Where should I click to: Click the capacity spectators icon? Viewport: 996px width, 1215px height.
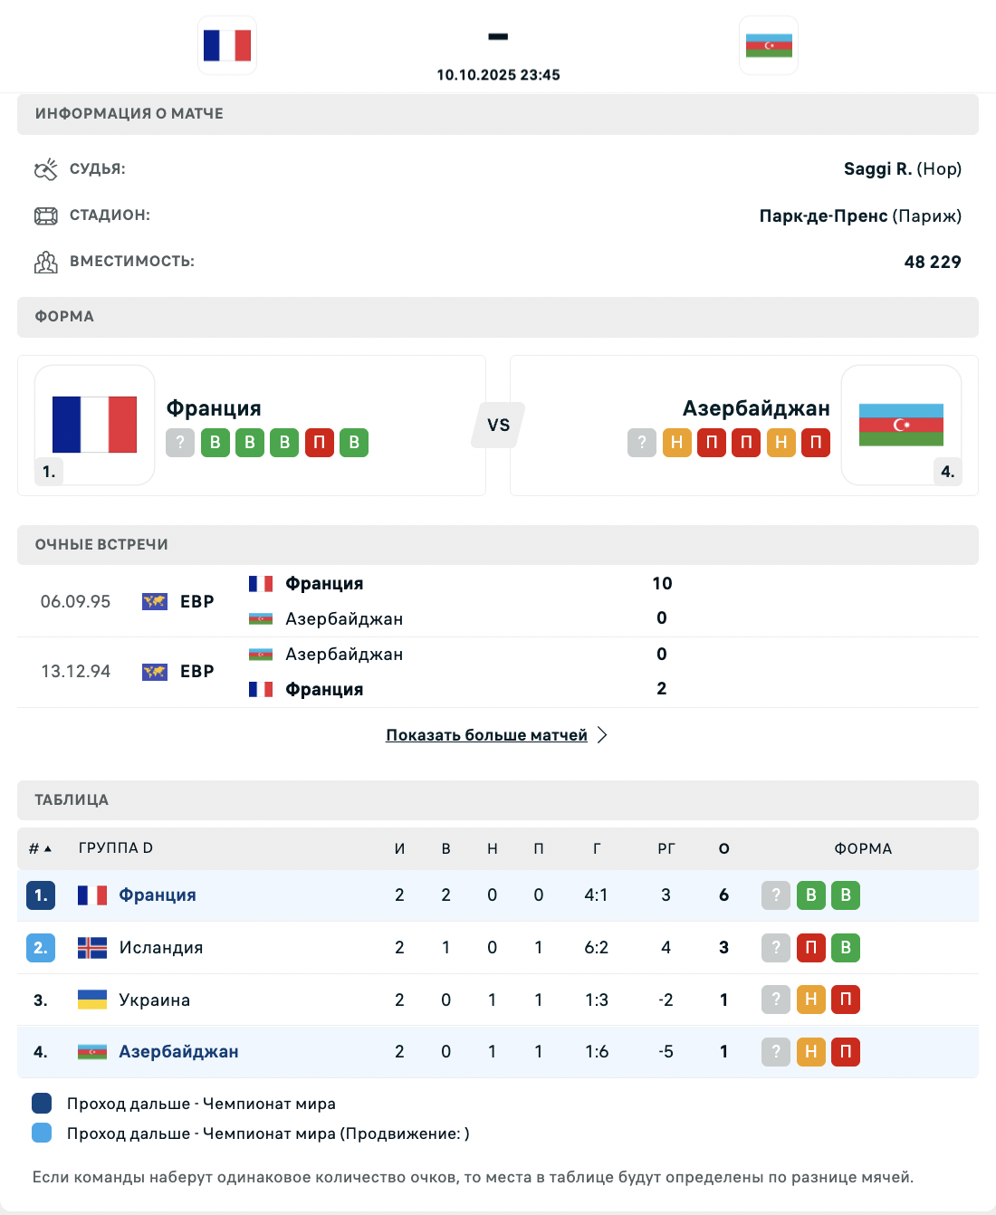tap(45, 262)
